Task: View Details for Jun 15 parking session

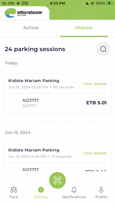Action: [x=95, y=153]
